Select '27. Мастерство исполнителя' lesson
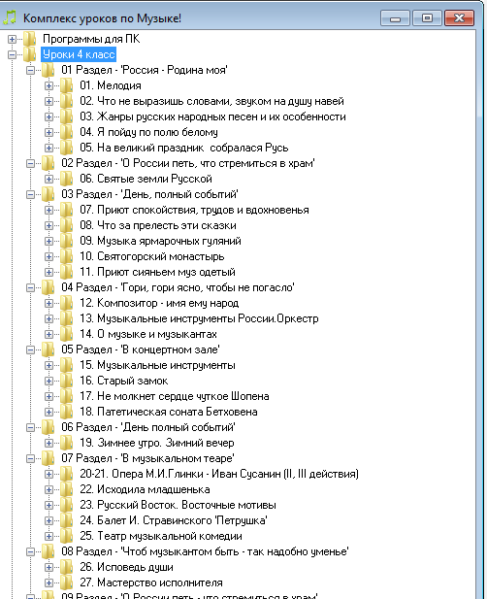The image size is (487, 599). coord(151,582)
